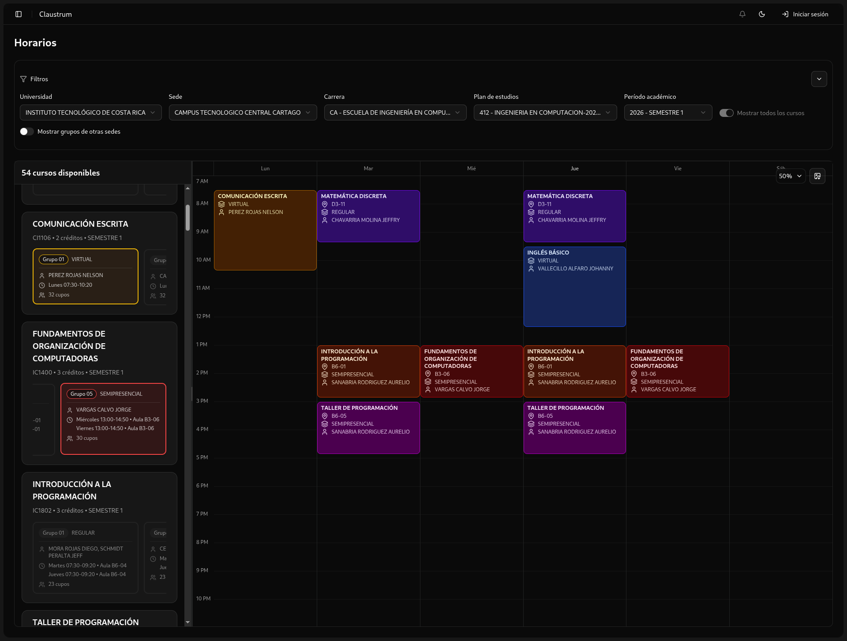Export the schedule with the image download icon
Screen dimensions: 847x641
pos(817,176)
